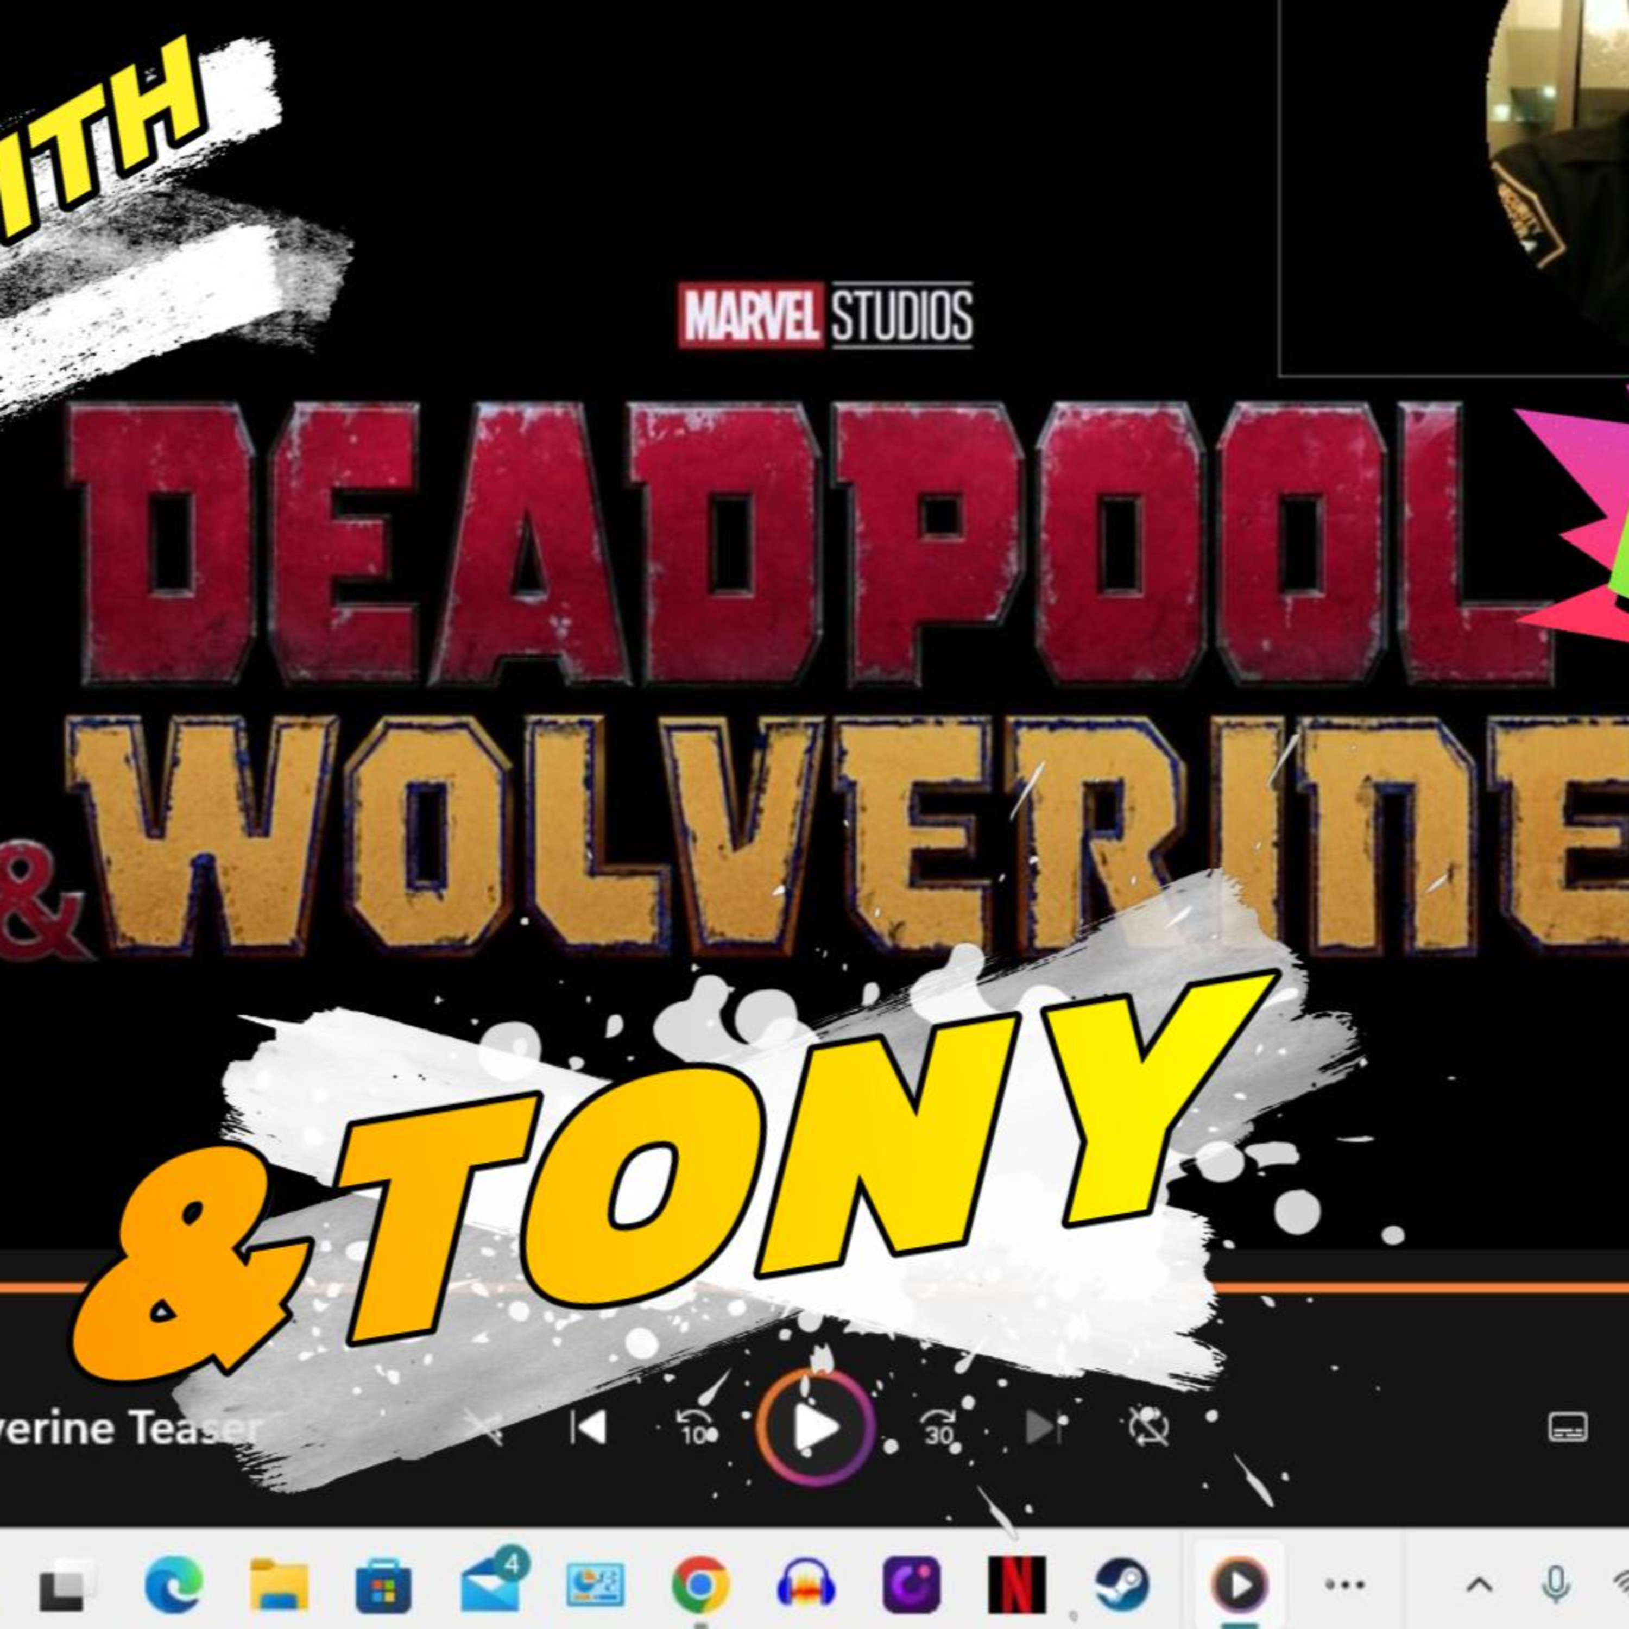Click the webcam overlay in the corner
Image resolution: width=1629 pixels, height=1629 pixels.
[x=1455, y=187]
